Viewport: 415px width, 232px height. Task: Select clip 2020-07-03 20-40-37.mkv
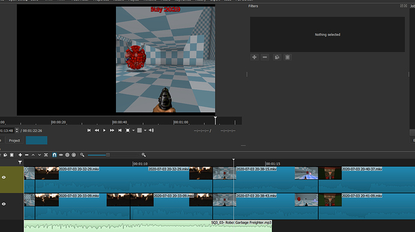click(x=366, y=179)
